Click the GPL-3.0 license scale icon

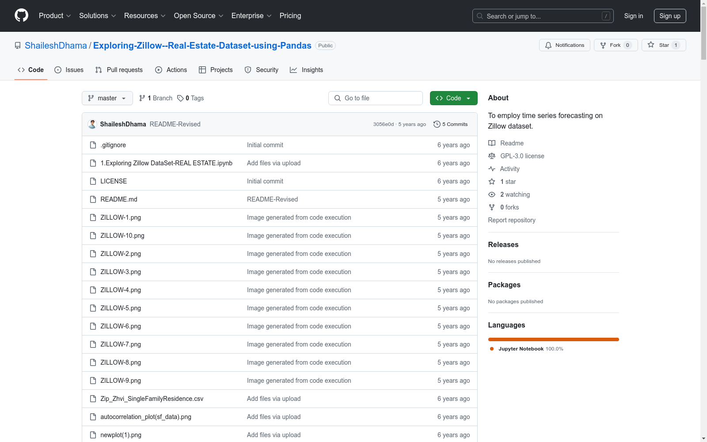tap(492, 156)
